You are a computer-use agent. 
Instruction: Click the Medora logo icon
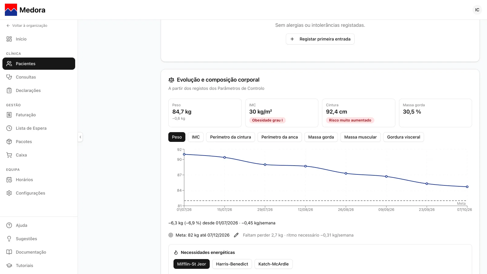tap(11, 10)
